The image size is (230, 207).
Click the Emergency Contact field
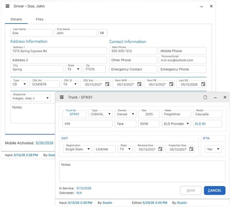pos(133,69)
